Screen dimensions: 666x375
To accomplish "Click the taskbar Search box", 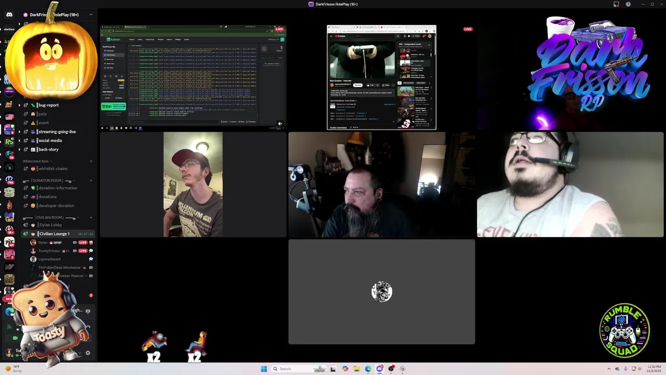I will tap(300, 369).
